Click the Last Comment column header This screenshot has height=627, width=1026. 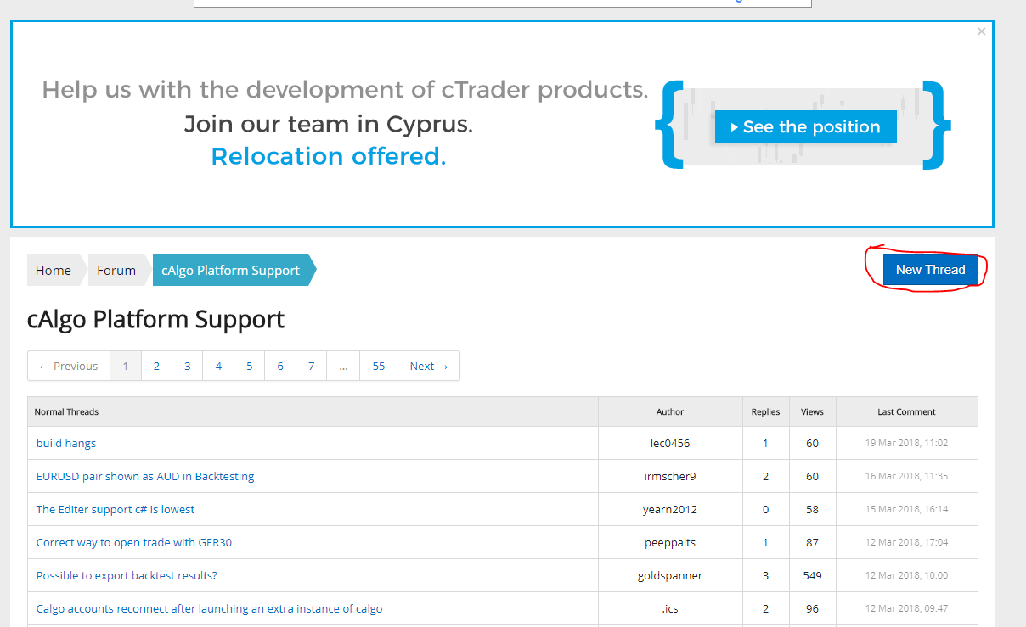coord(906,411)
